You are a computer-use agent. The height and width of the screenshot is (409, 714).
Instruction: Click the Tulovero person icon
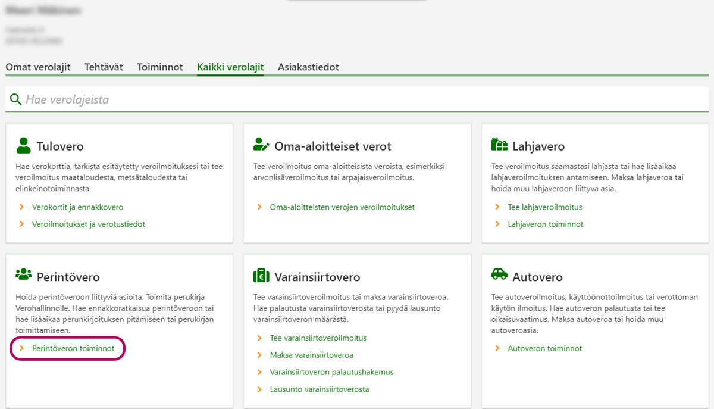click(23, 145)
